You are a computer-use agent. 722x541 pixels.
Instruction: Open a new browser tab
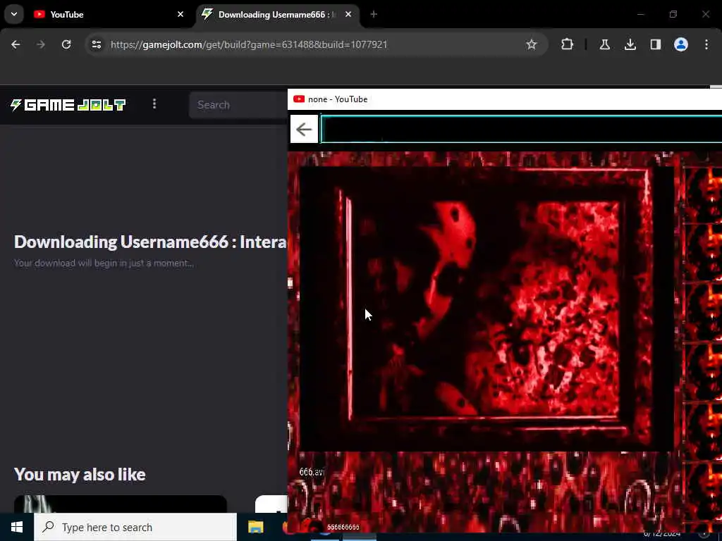[374, 14]
